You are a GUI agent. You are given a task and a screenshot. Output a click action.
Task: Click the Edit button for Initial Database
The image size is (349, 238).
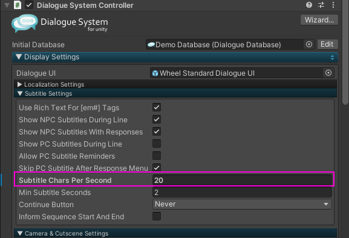click(327, 44)
